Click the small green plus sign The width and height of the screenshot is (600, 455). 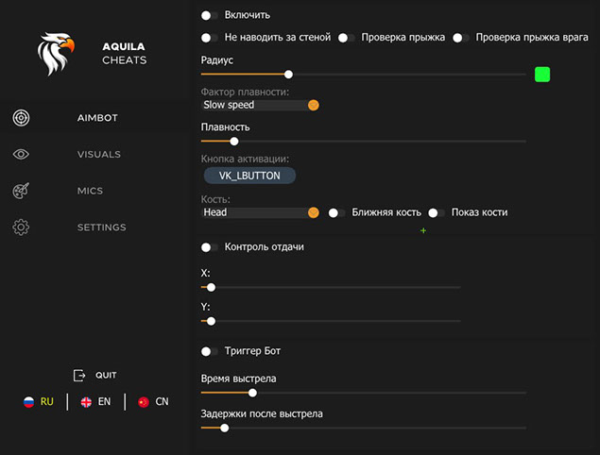point(423,230)
